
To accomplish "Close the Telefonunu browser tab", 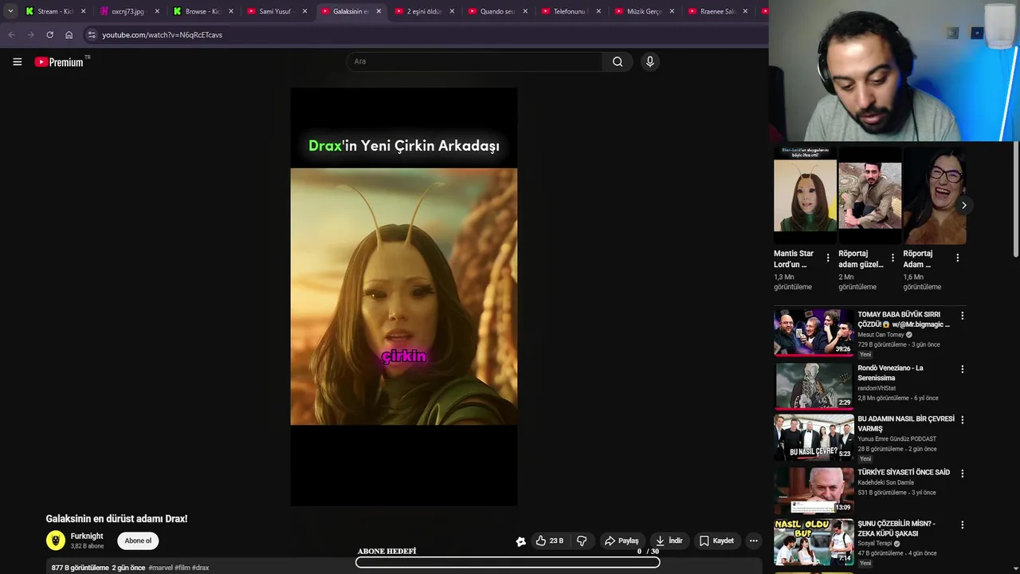I will (x=598, y=11).
